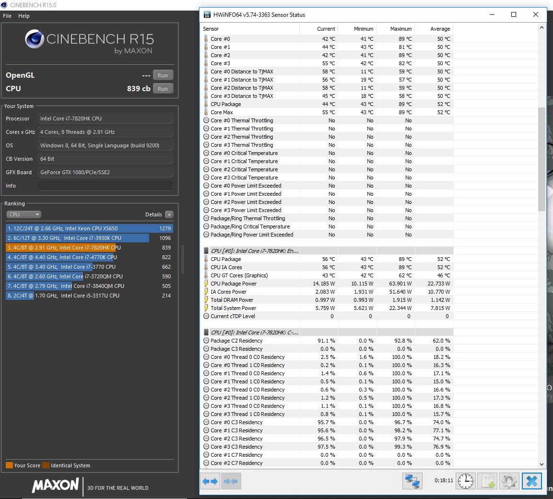This screenshot has height=499, width=553.
Task: Click the HWiNFO64 title bar icon
Action: (x=207, y=14)
